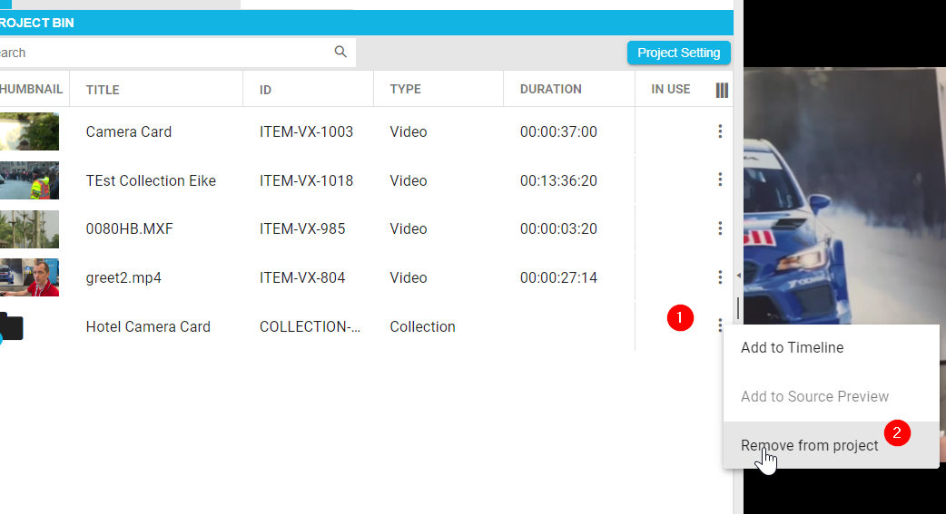Sort by the TYPE column header
946x514 pixels.
[x=405, y=90]
